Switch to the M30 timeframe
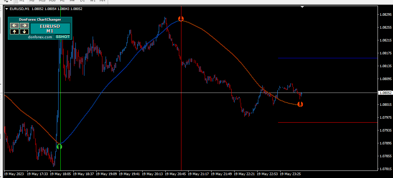 pos(52,1)
